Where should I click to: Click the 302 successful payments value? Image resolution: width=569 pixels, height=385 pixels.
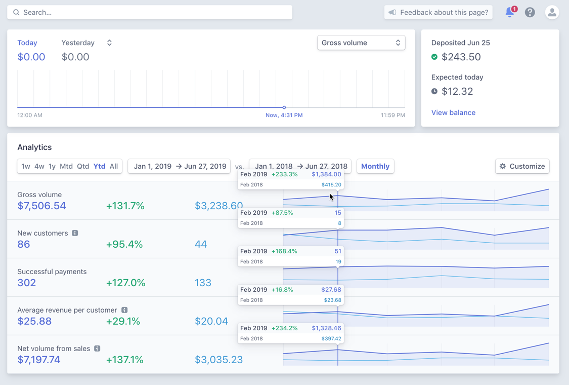tap(26, 283)
